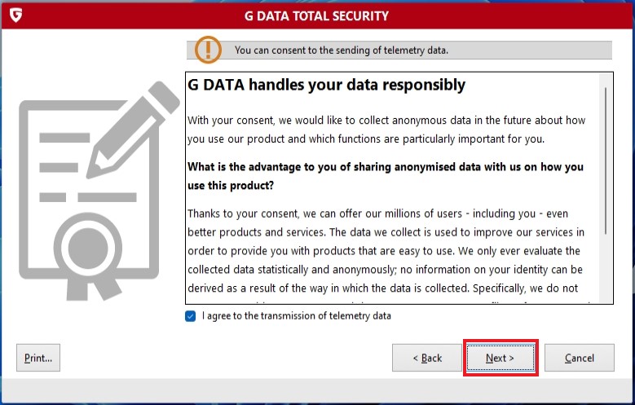Click the "I agree to the transmission" label
The image size is (635, 405).
(x=296, y=316)
